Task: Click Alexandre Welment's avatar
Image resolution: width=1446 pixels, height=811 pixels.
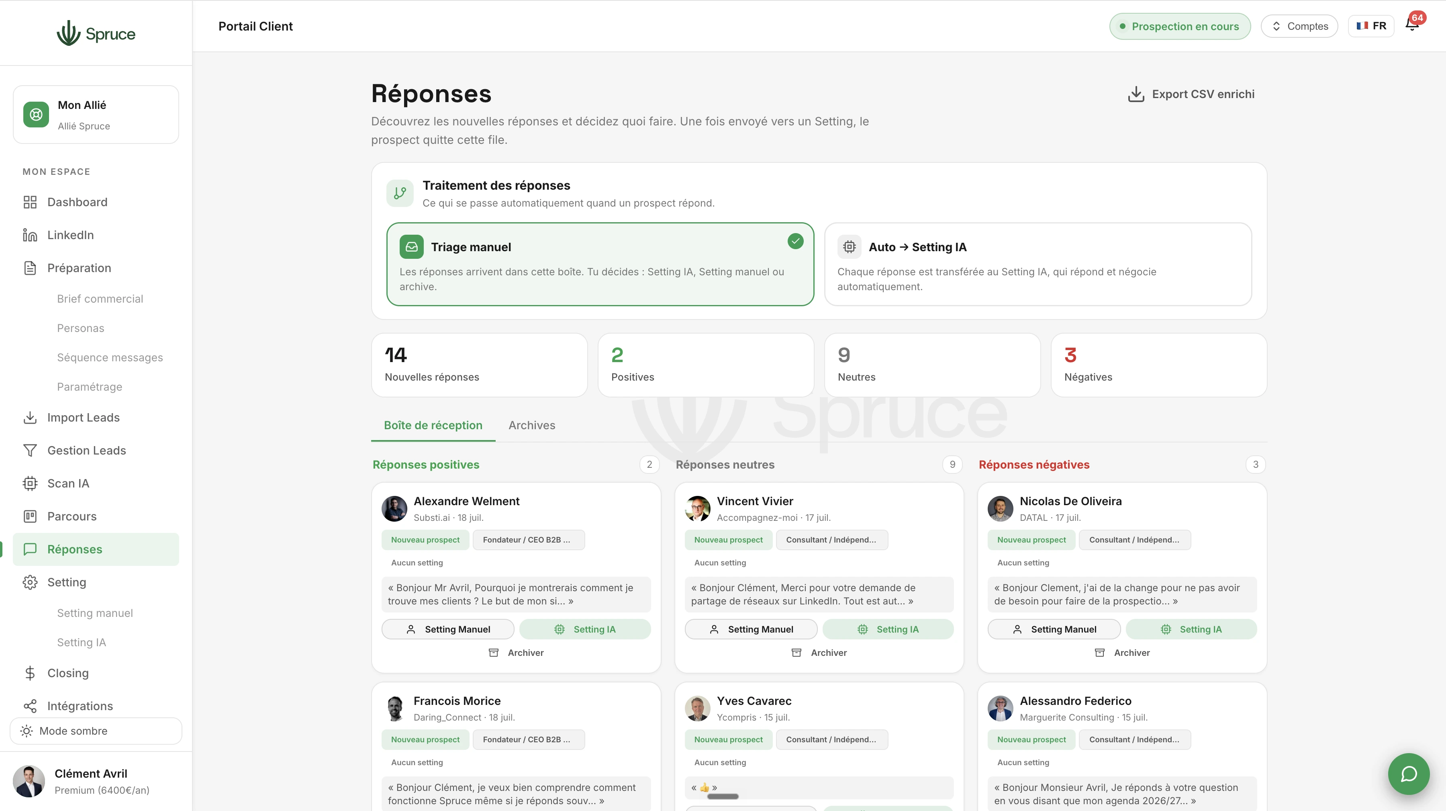Action: click(394, 508)
